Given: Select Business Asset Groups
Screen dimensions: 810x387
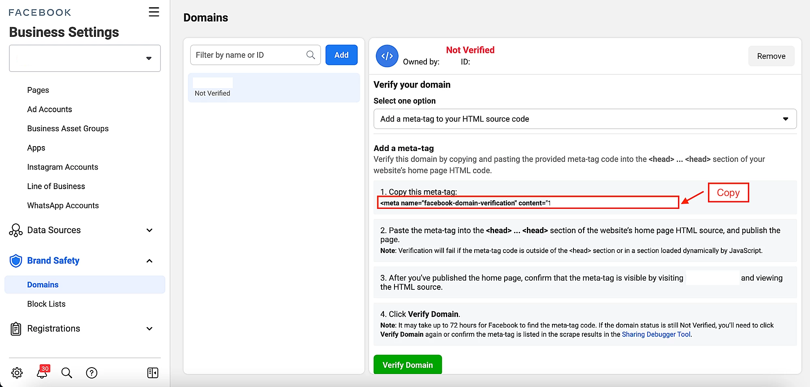Looking at the screenshot, I should point(68,128).
